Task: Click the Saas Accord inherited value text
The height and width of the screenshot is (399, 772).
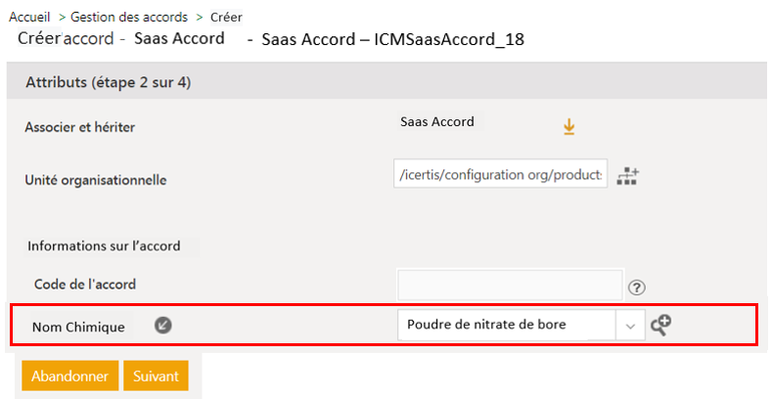Action: (437, 122)
